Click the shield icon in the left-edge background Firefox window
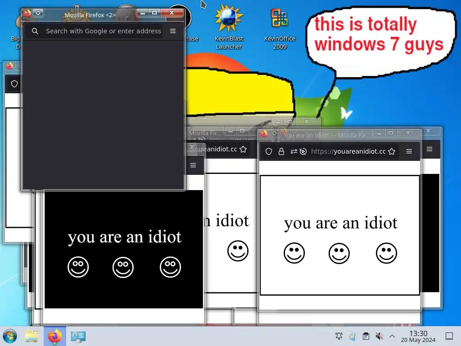 pos(14,84)
